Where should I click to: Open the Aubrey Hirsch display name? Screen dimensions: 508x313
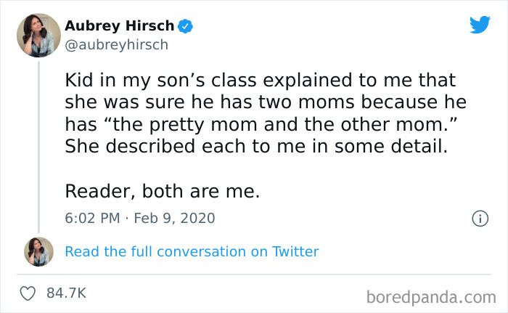pyautogui.click(x=119, y=26)
